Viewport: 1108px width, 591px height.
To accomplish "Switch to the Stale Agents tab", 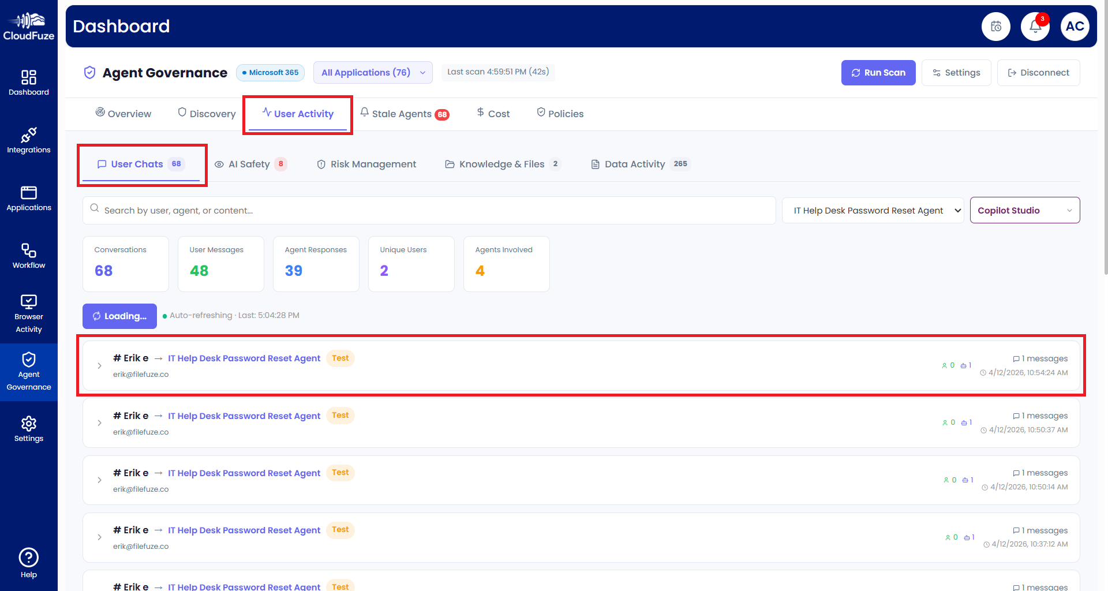I will [x=405, y=114].
